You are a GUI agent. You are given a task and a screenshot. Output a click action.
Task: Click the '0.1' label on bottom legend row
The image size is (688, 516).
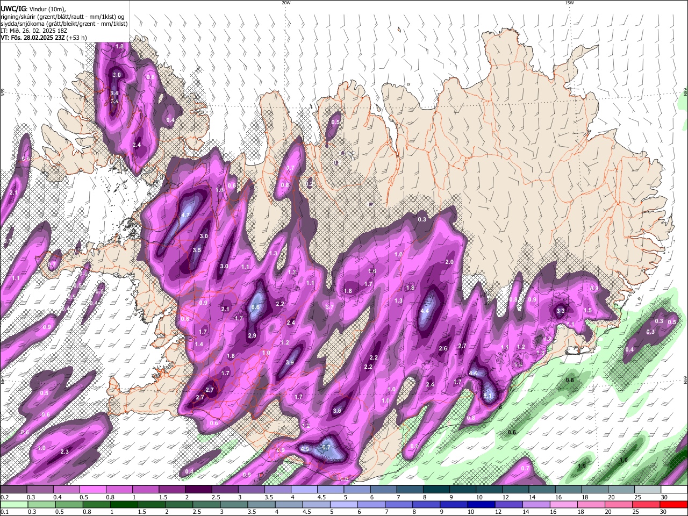pos(4,512)
